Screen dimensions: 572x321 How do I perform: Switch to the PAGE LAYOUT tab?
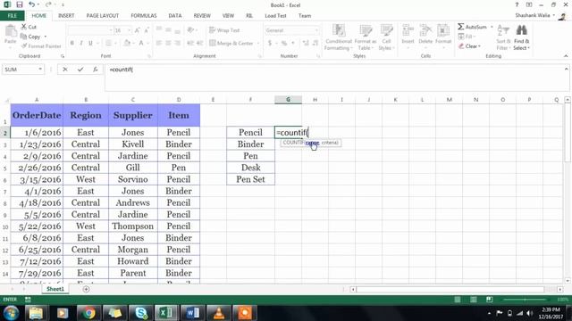point(103,16)
